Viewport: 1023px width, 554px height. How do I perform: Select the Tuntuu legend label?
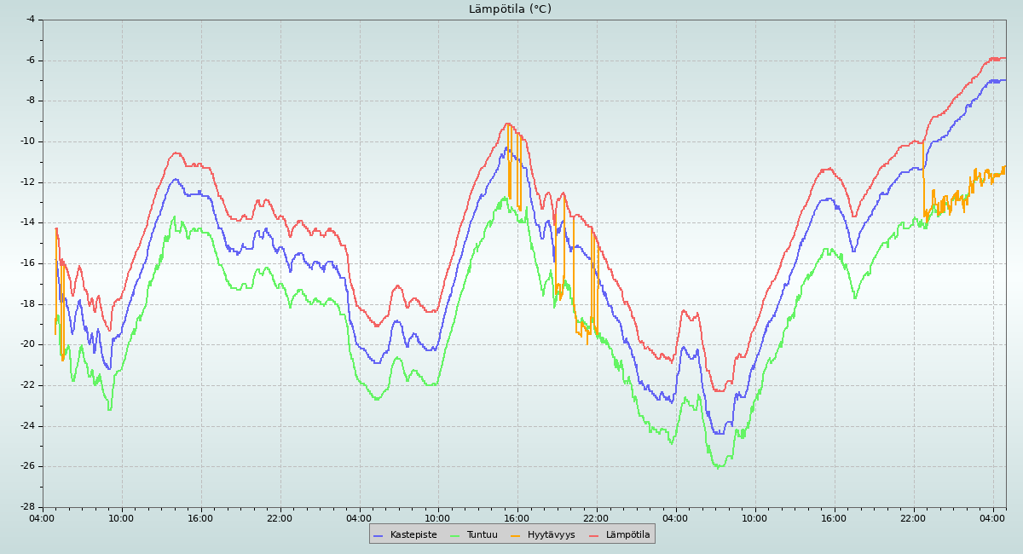tap(482, 535)
